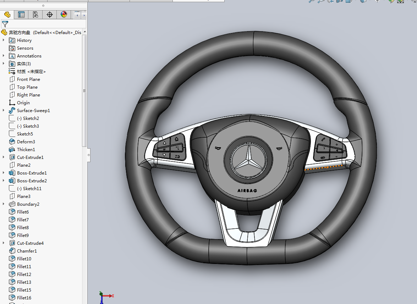This screenshot has height=304, width=417.
Task: Click the scroll-up arrow of the tree
Action: (84, 32)
